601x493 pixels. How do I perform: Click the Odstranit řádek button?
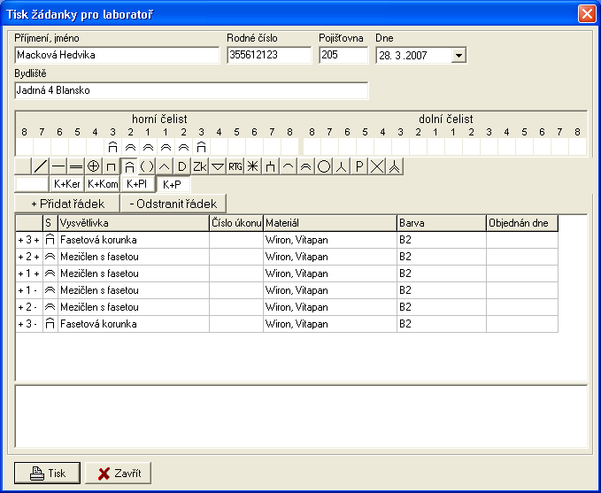click(x=173, y=204)
